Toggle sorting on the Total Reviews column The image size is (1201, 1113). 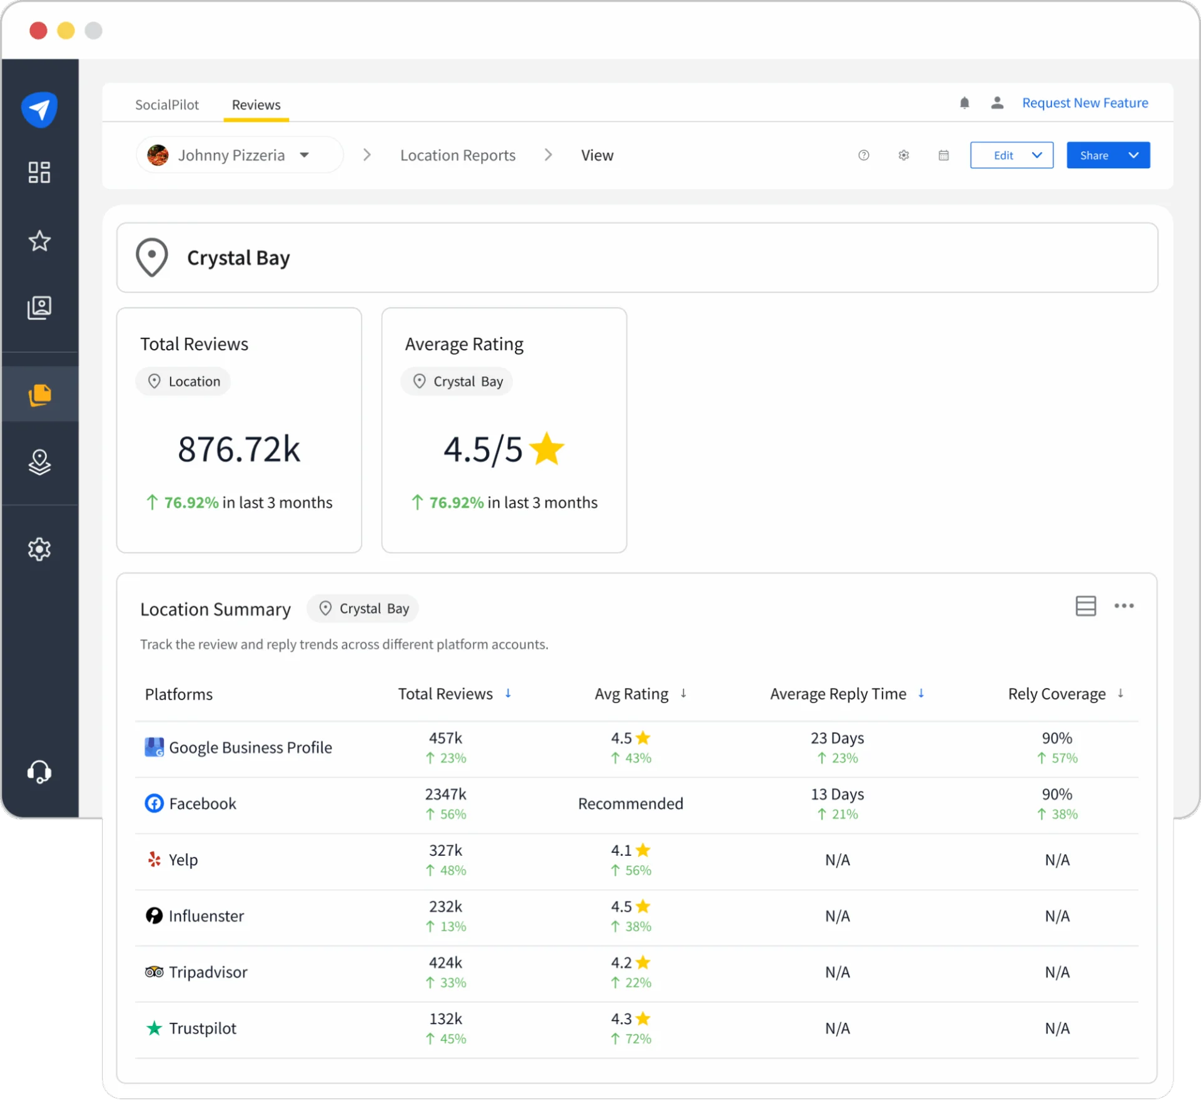pos(508,693)
